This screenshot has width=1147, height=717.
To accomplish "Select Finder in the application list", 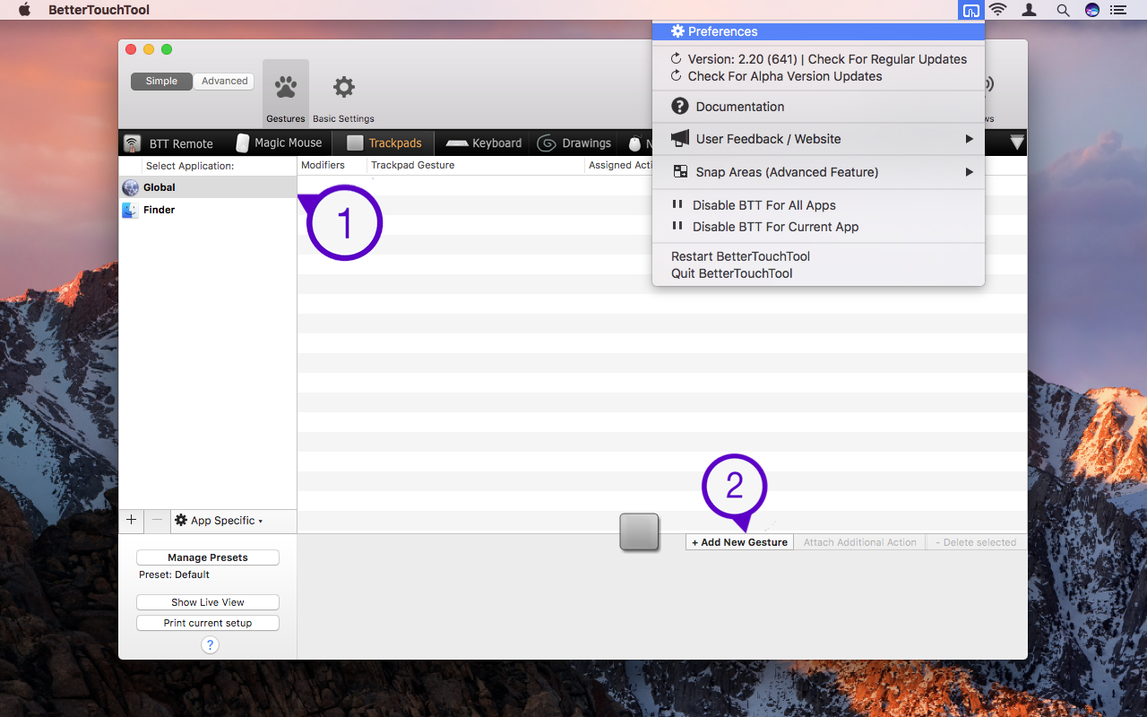I will pyautogui.click(x=208, y=210).
